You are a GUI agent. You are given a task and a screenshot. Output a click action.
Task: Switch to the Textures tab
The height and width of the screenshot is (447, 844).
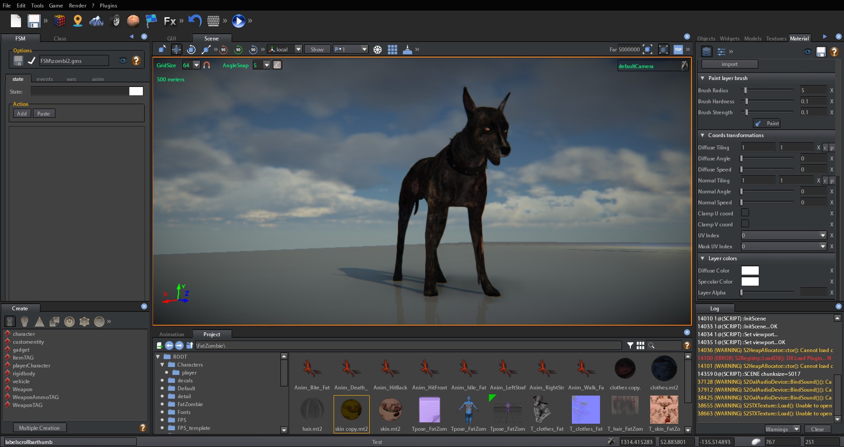(776, 39)
